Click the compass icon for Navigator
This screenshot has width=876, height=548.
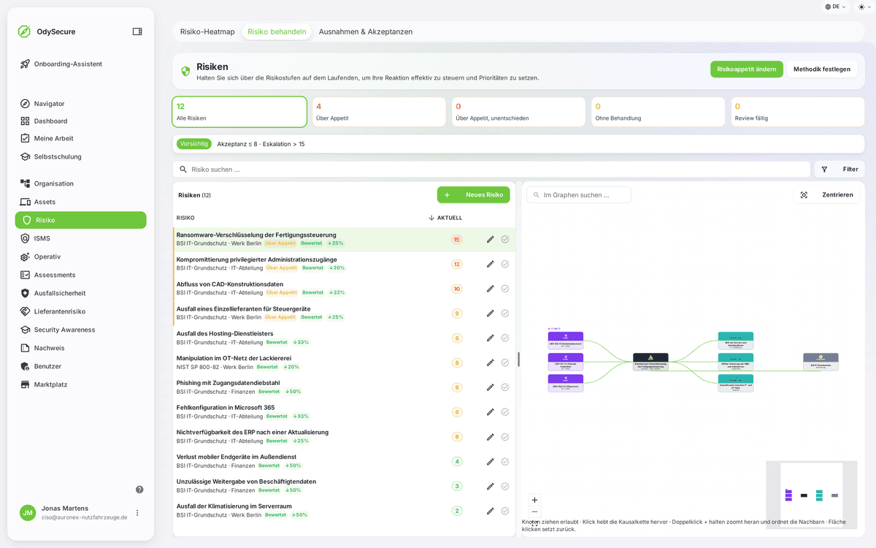25,104
